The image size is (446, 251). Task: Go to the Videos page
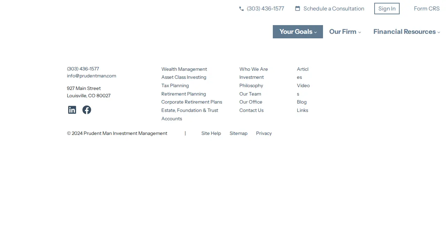coord(303,90)
